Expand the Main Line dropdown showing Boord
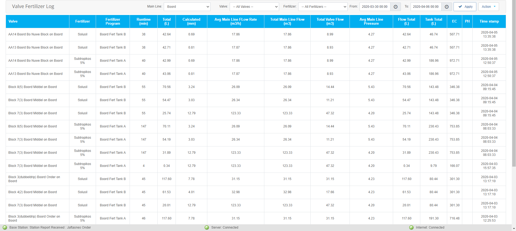This screenshot has width=516, height=231. pyautogui.click(x=187, y=7)
